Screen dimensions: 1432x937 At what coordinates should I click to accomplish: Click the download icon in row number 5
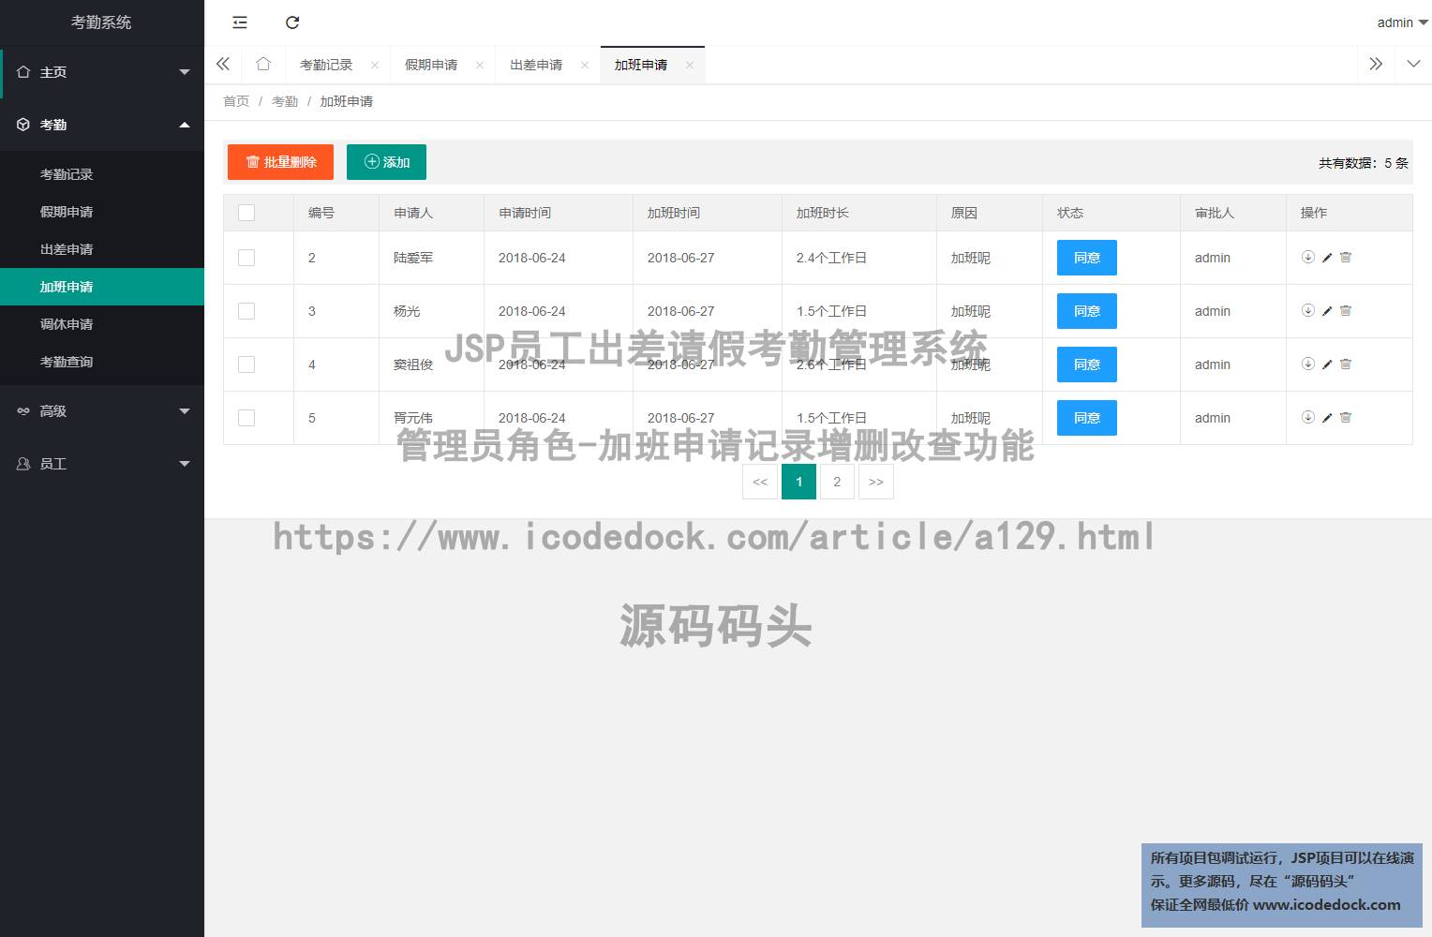coord(1308,417)
